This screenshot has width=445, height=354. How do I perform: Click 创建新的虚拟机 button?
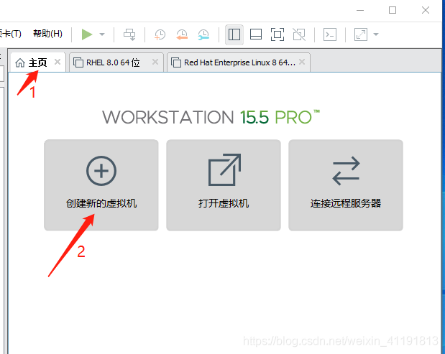click(101, 185)
